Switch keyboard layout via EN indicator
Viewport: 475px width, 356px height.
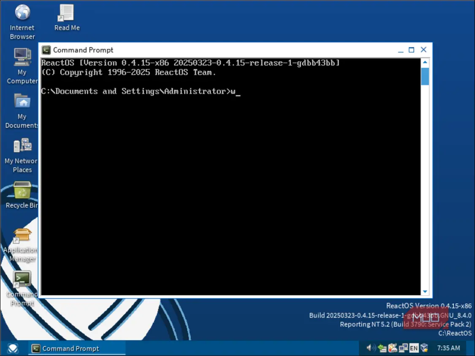(x=414, y=348)
